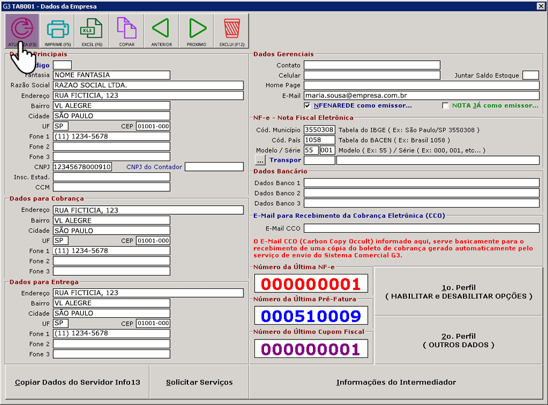Close the Dados da Empresa window
The height and width of the screenshot is (405, 548).
[541, 6]
